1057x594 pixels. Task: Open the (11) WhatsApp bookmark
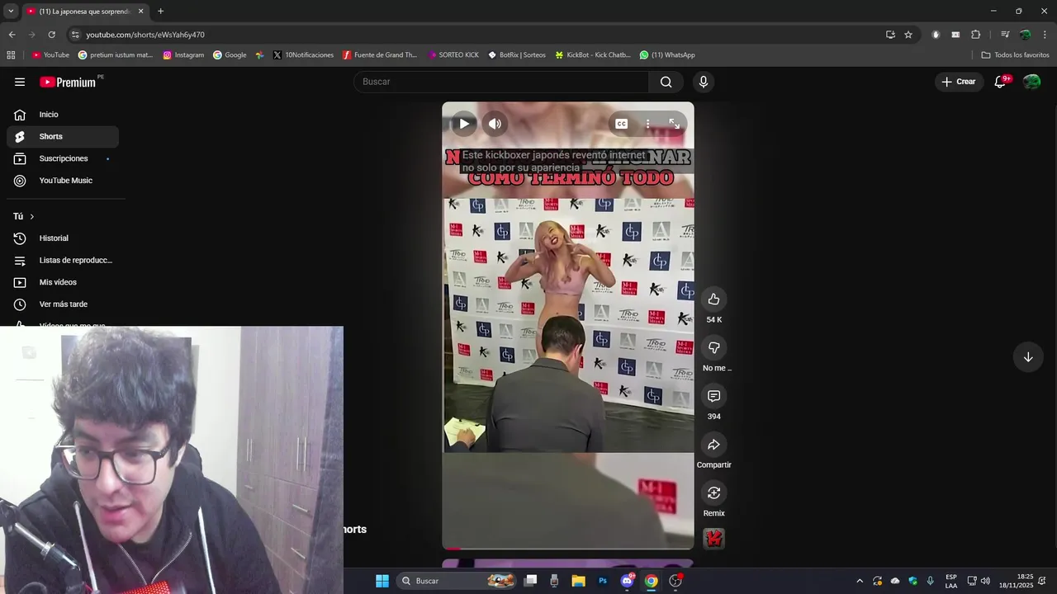coord(667,55)
